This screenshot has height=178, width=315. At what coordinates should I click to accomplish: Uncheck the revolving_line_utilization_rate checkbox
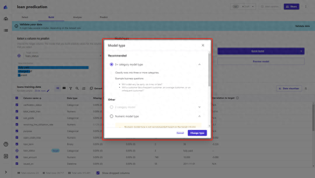click(17, 125)
